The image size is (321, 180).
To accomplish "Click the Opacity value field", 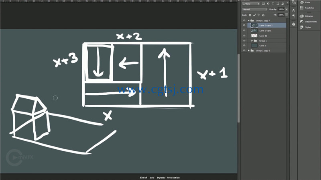I will (281, 9).
